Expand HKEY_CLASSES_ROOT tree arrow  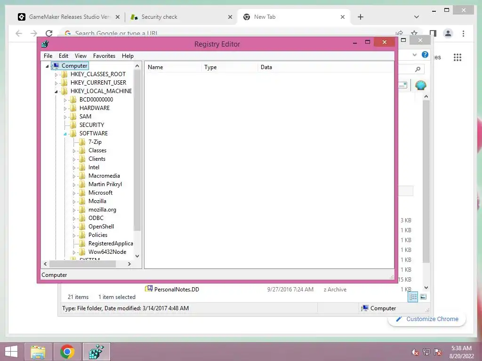click(x=56, y=75)
